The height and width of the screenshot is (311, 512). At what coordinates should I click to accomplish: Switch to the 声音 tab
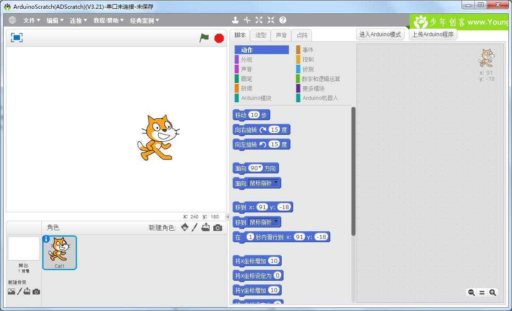(x=281, y=35)
